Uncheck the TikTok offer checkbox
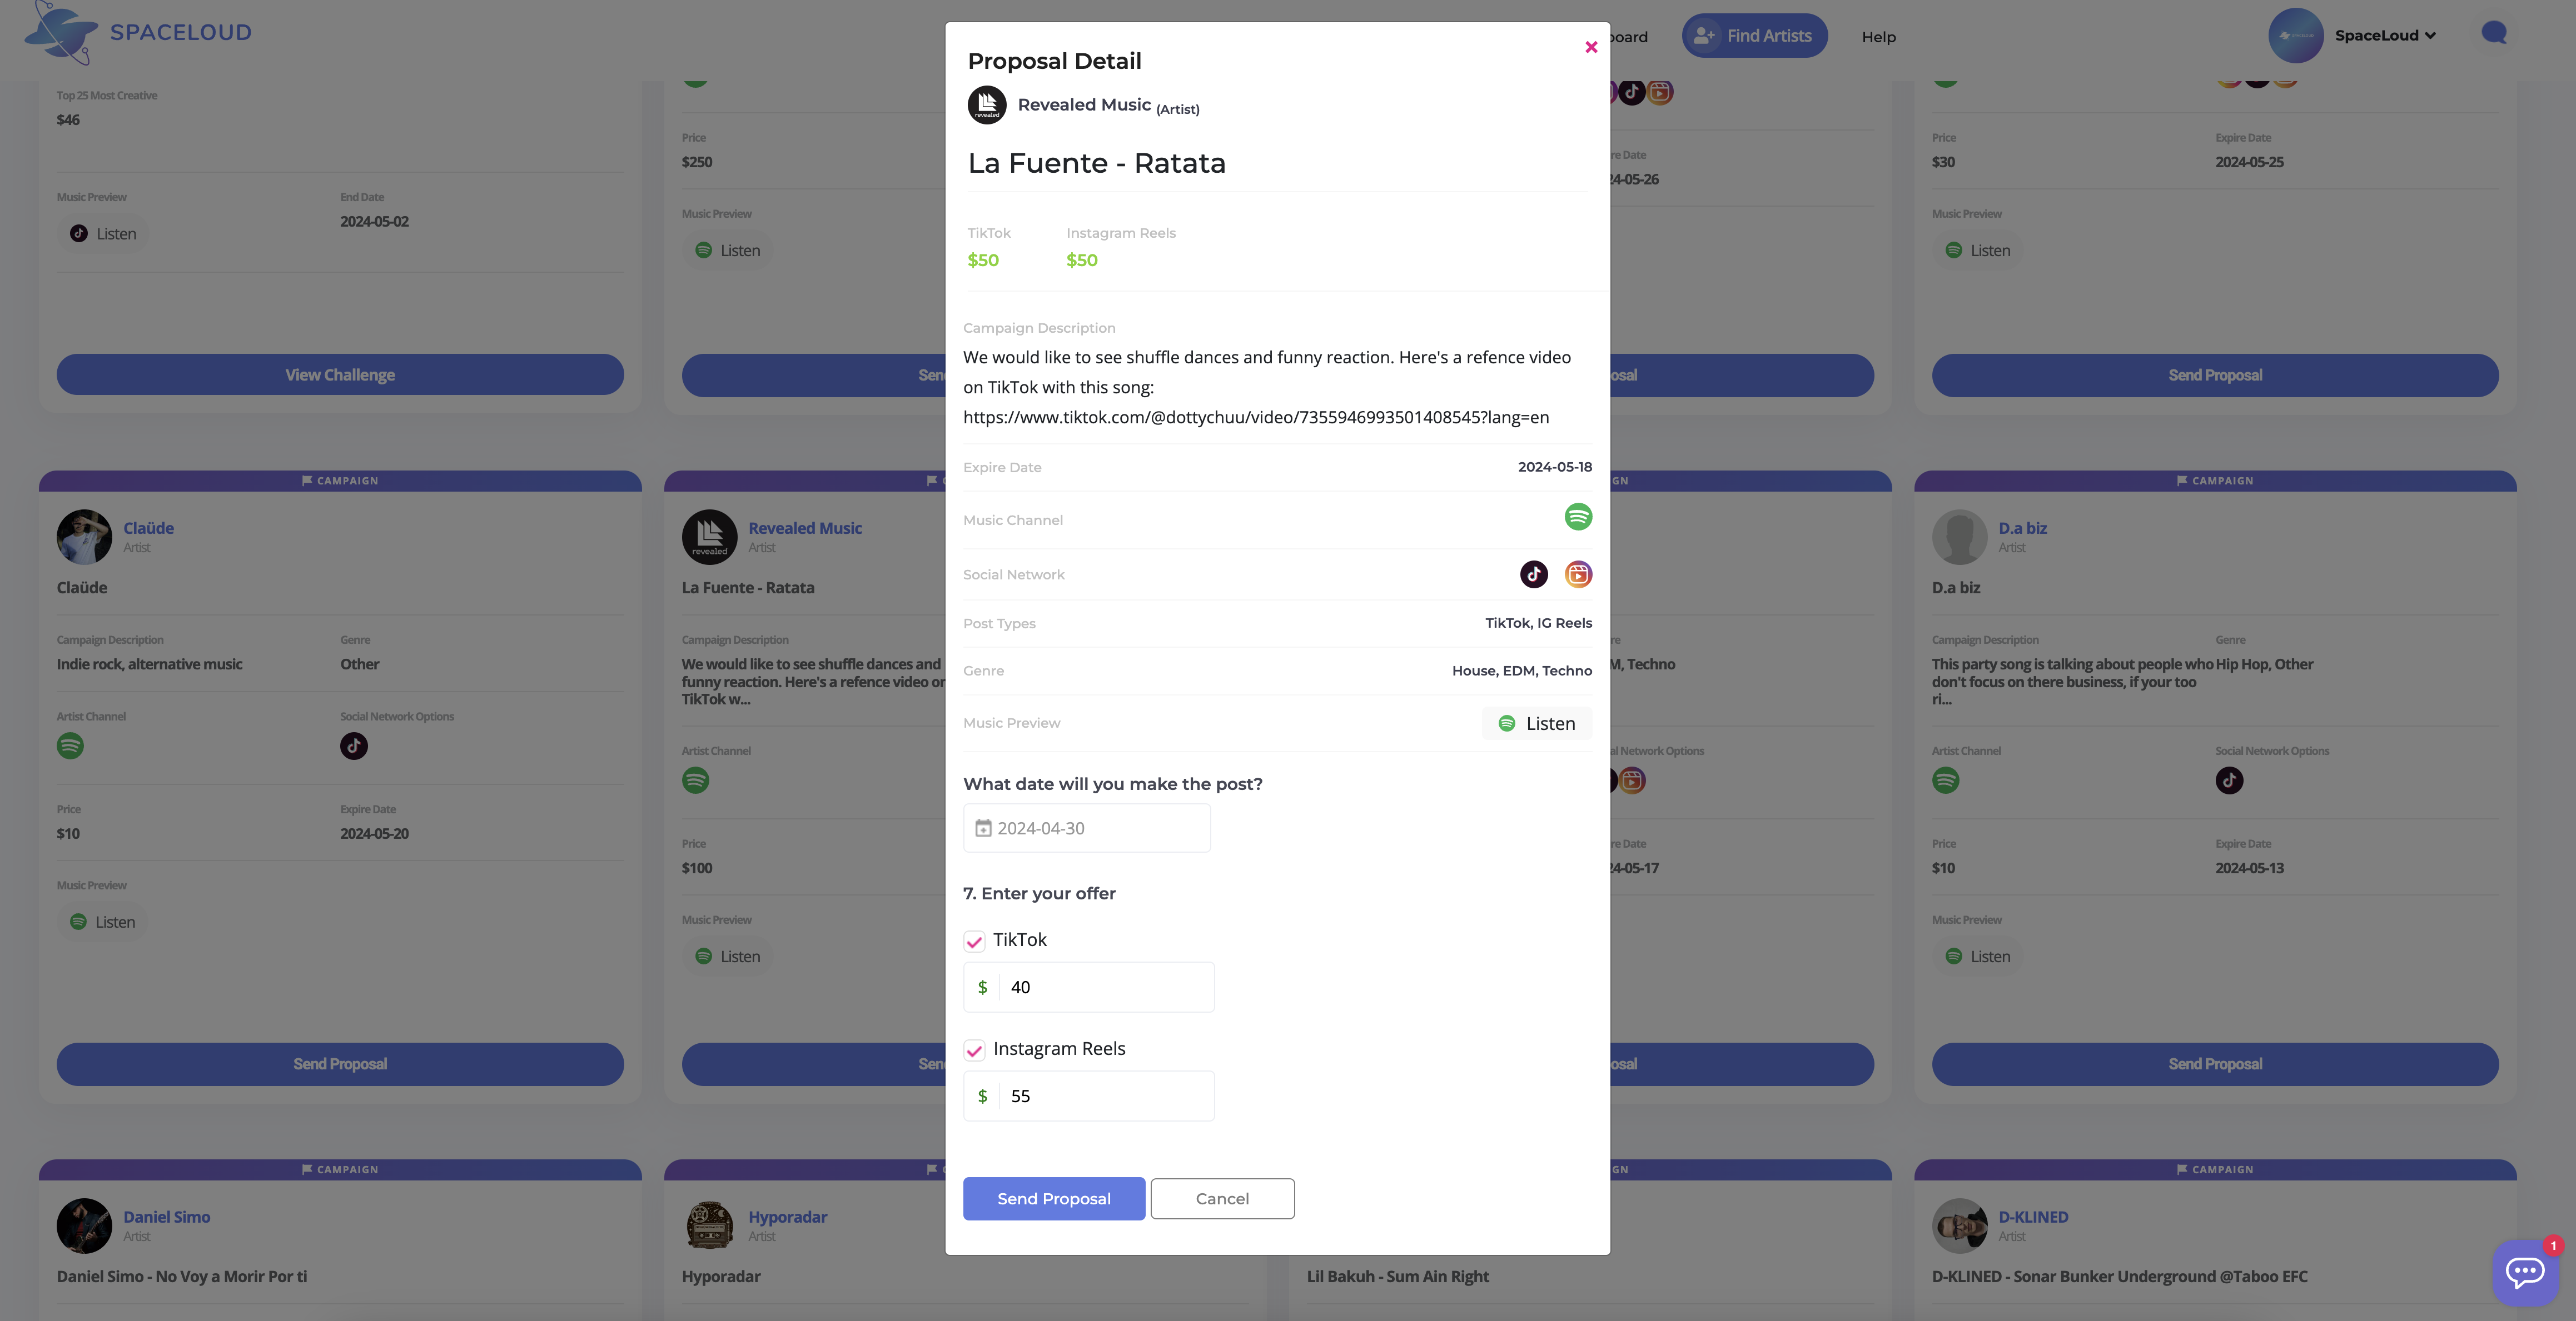The width and height of the screenshot is (2576, 1321). [974, 941]
